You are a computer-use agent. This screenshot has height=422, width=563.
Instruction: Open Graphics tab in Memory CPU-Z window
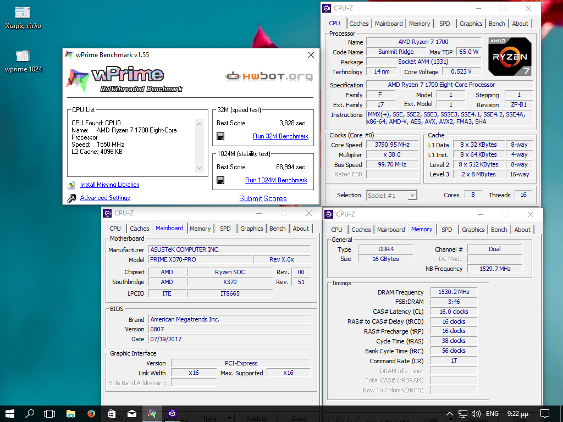(x=473, y=230)
